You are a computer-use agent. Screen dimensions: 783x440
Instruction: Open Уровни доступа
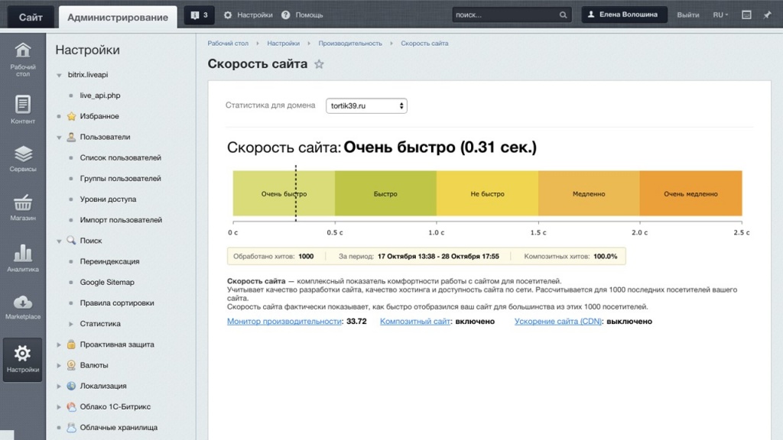click(108, 199)
